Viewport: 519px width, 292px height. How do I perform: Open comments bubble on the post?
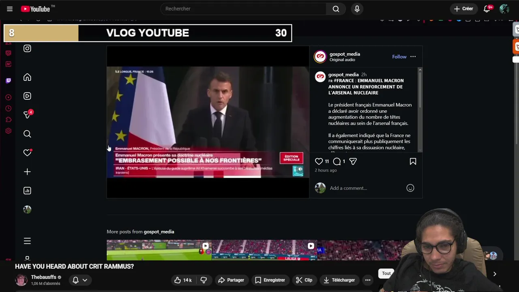tap(337, 161)
